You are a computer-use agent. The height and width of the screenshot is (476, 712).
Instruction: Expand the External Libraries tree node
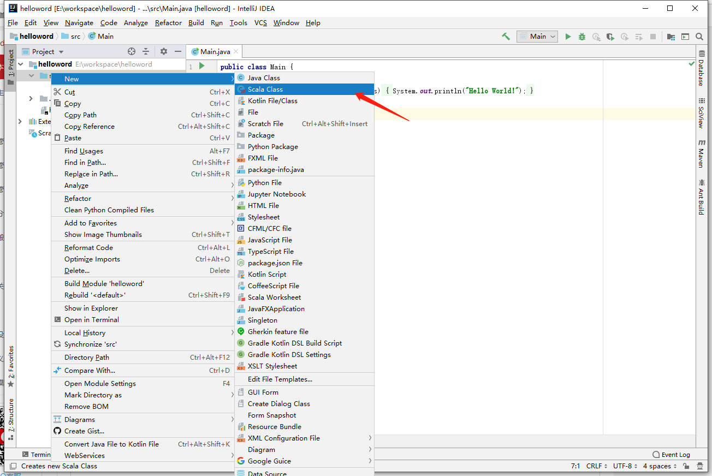(21, 121)
